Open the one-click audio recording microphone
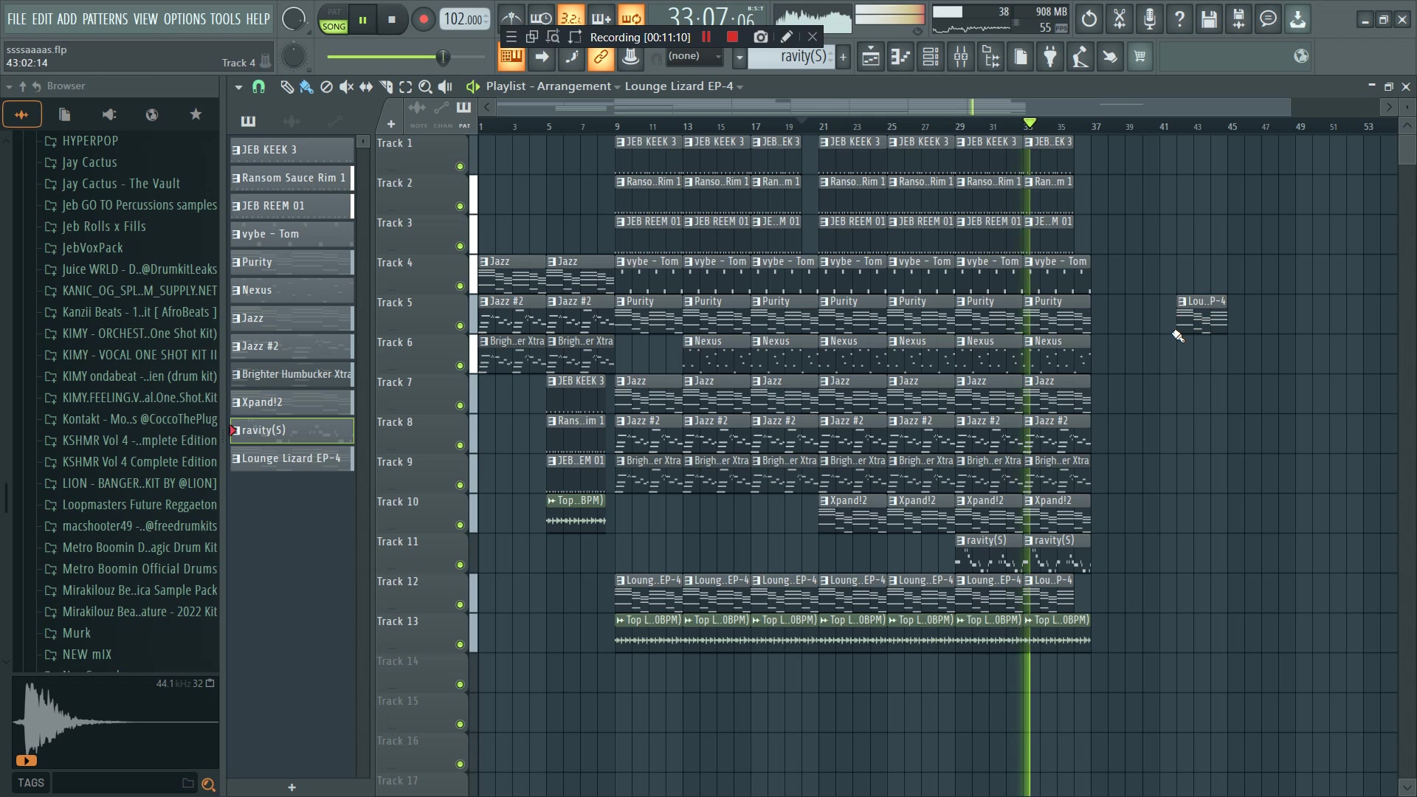 [1149, 18]
